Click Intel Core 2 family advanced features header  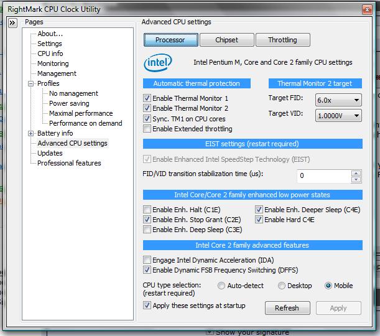(x=253, y=245)
